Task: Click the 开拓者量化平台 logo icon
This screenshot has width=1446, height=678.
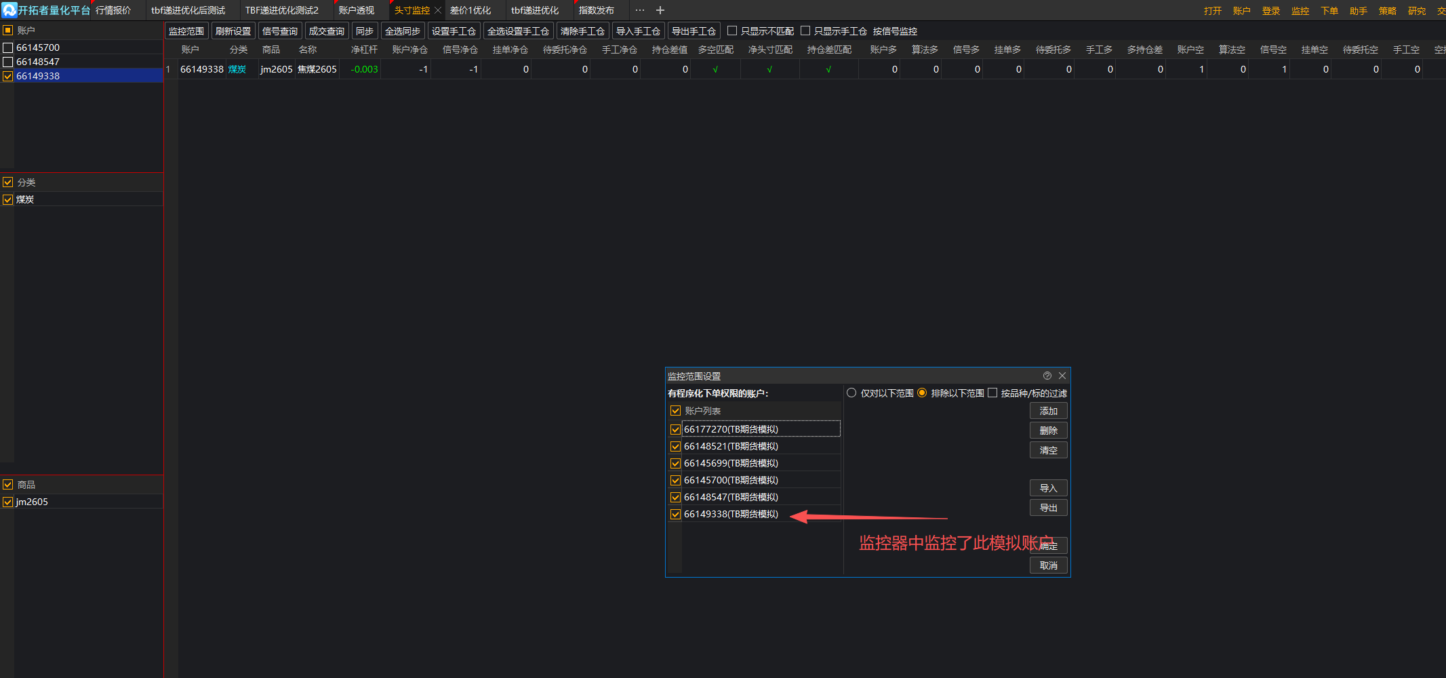Action: (9, 10)
